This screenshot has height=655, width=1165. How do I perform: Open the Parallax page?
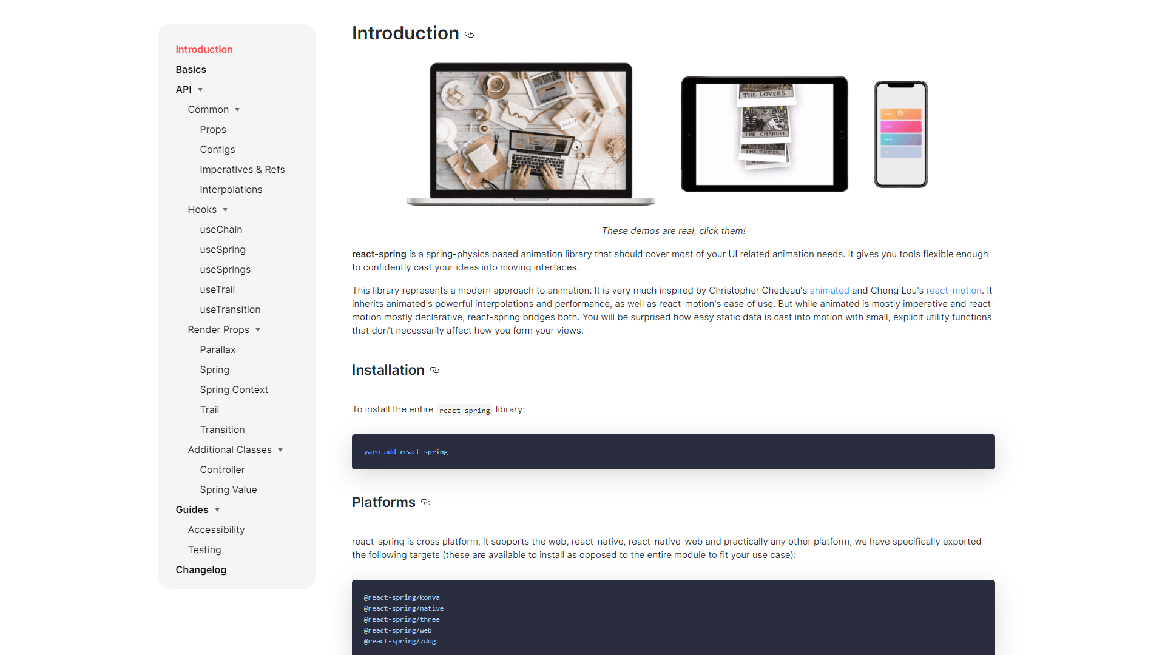click(218, 349)
